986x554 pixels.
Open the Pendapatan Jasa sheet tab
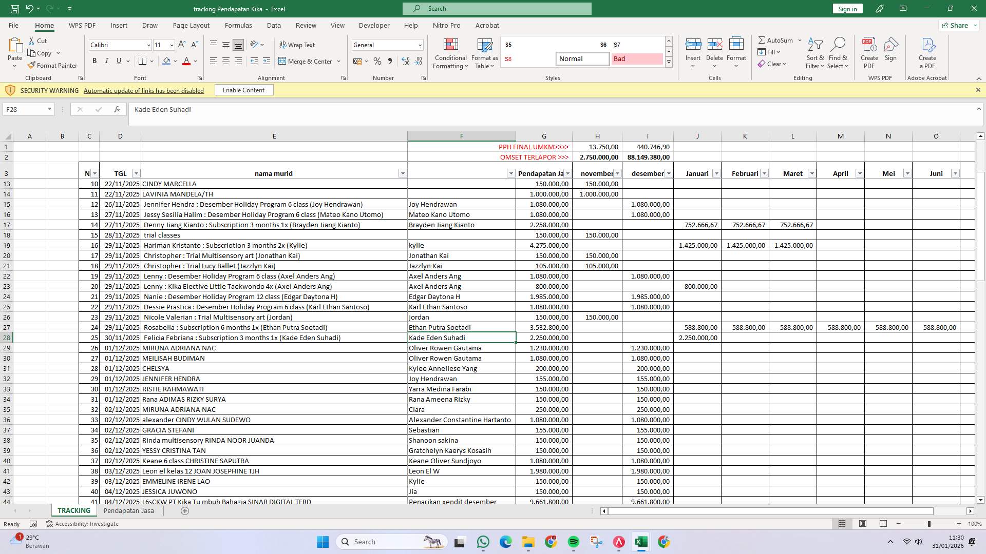coord(129,510)
